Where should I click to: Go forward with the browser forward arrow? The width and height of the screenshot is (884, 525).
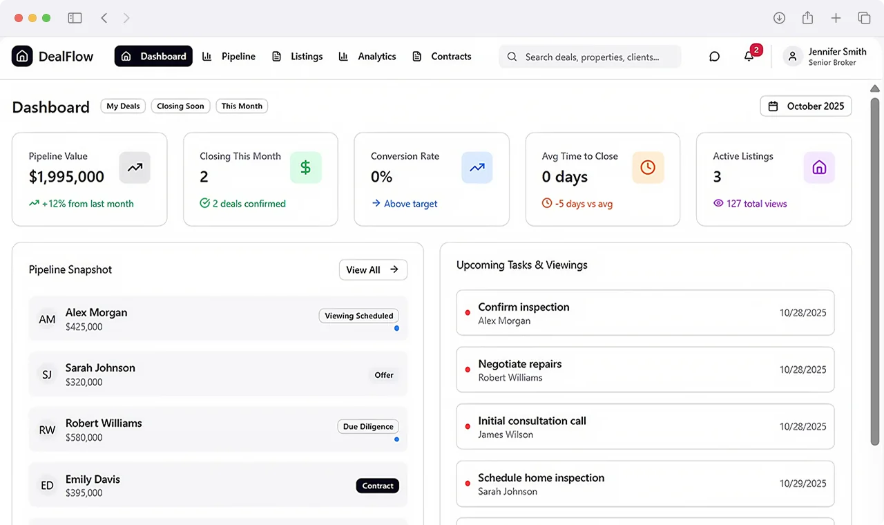126,18
